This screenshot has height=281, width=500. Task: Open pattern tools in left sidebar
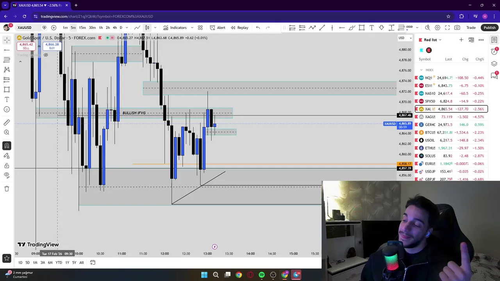tap(7, 69)
